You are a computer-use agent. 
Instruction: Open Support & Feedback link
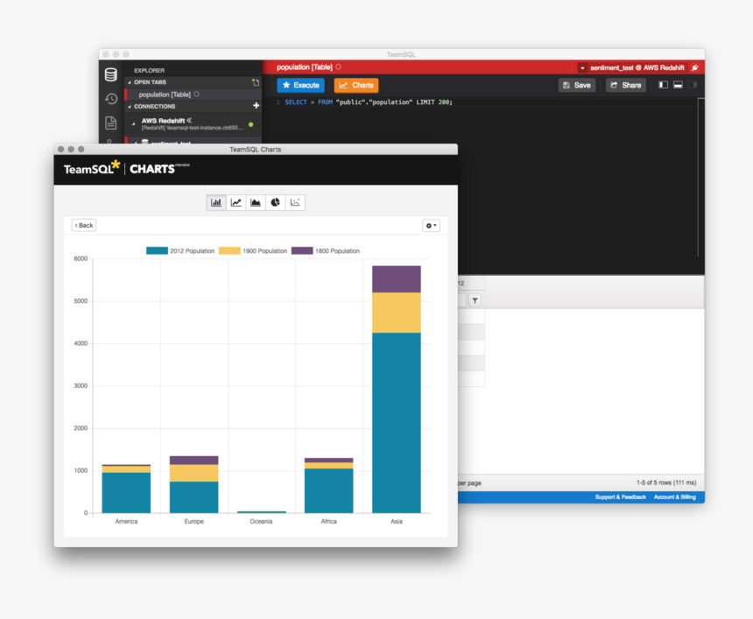(621, 497)
